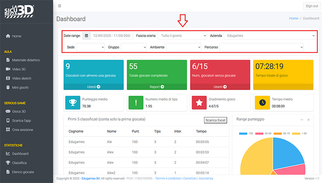Open the Percorso dropdown

pos(262,47)
